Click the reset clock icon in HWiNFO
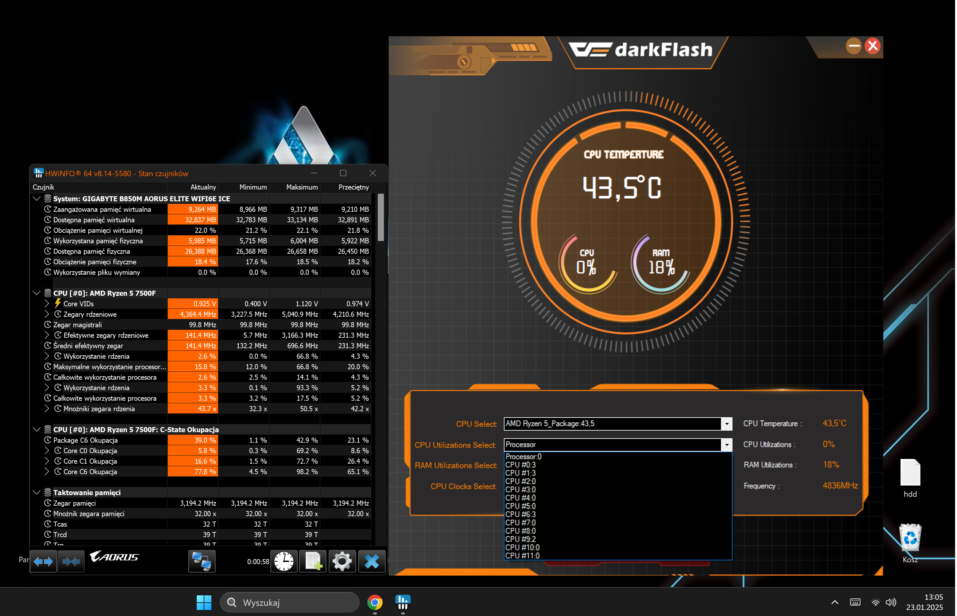957x616 pixels. click(x=284, y=562)
